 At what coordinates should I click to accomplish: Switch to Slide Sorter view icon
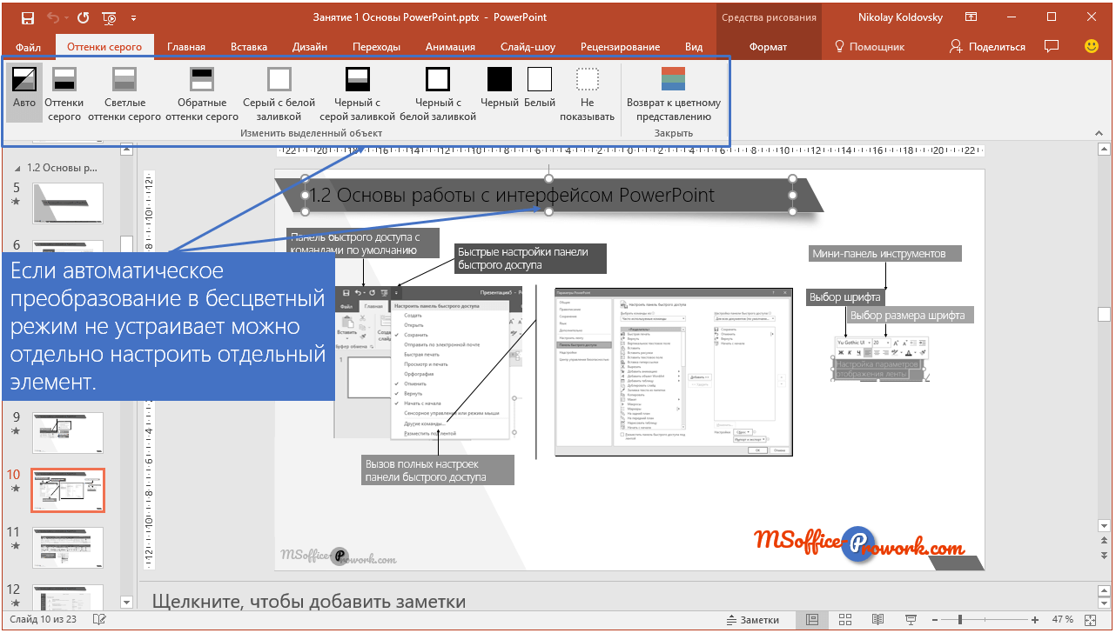pos(845,620)
